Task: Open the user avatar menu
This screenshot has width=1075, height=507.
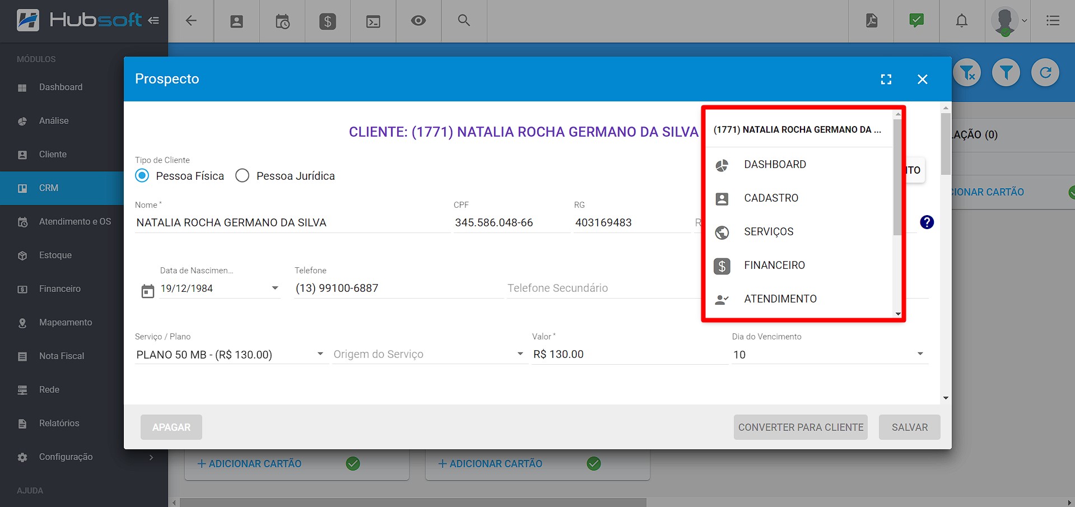Action: tap(1008, 21)
